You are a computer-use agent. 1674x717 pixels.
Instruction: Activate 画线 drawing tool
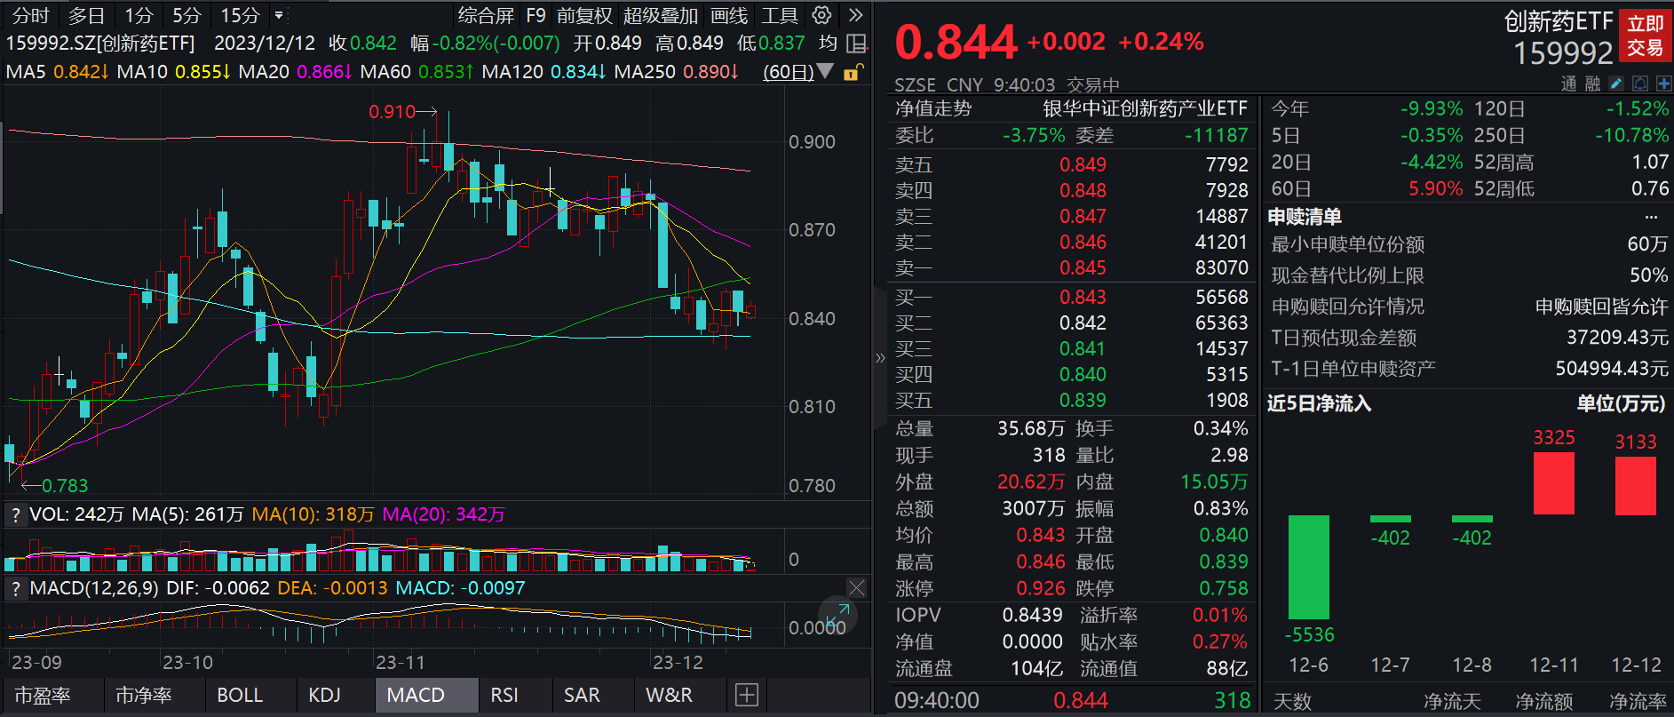coord(729,15)
